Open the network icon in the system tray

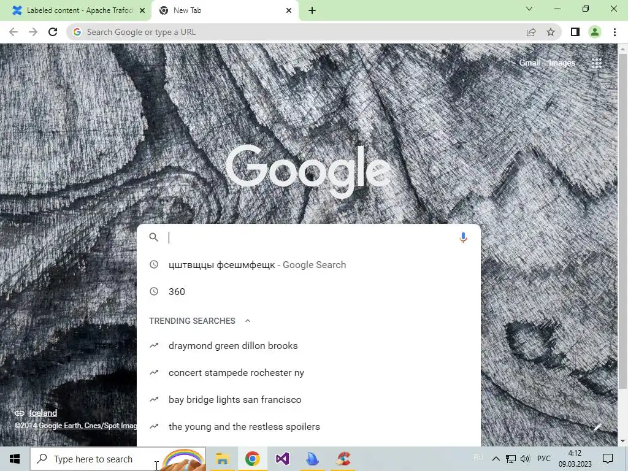coord(511,459)
